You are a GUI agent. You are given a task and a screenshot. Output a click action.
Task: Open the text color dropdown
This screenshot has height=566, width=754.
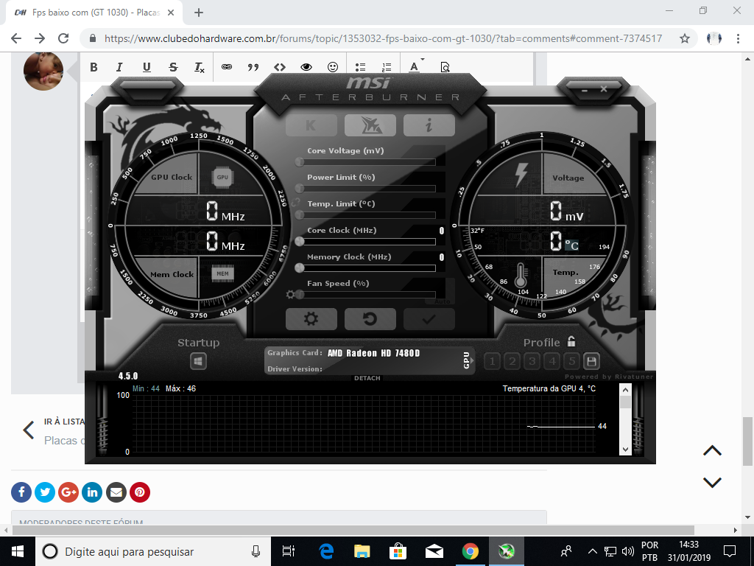[416, 66]
